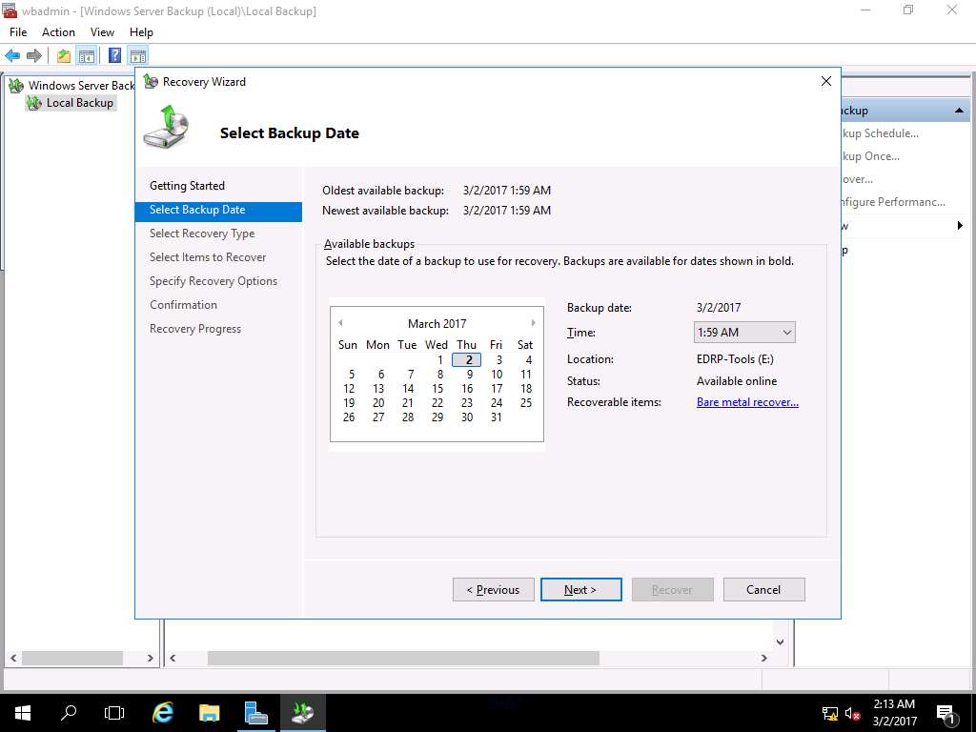Close the Recovery Wizard dialog
976x732 pixels.
pyautogui.click(x=826, y=82)
